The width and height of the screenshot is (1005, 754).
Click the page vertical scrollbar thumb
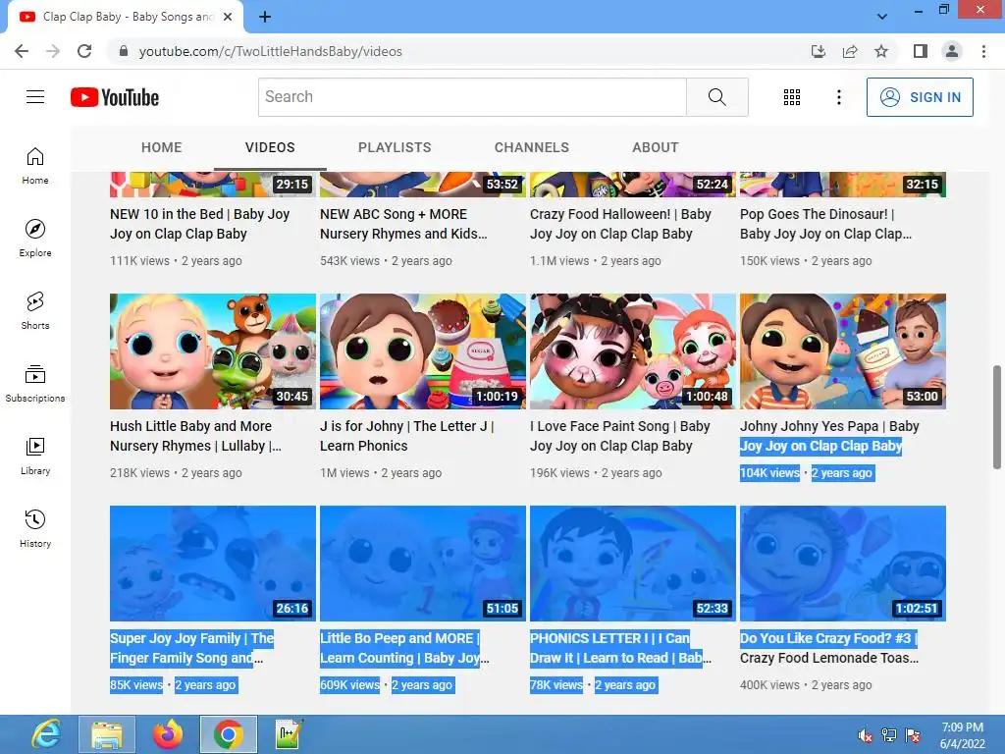point(997,417)
